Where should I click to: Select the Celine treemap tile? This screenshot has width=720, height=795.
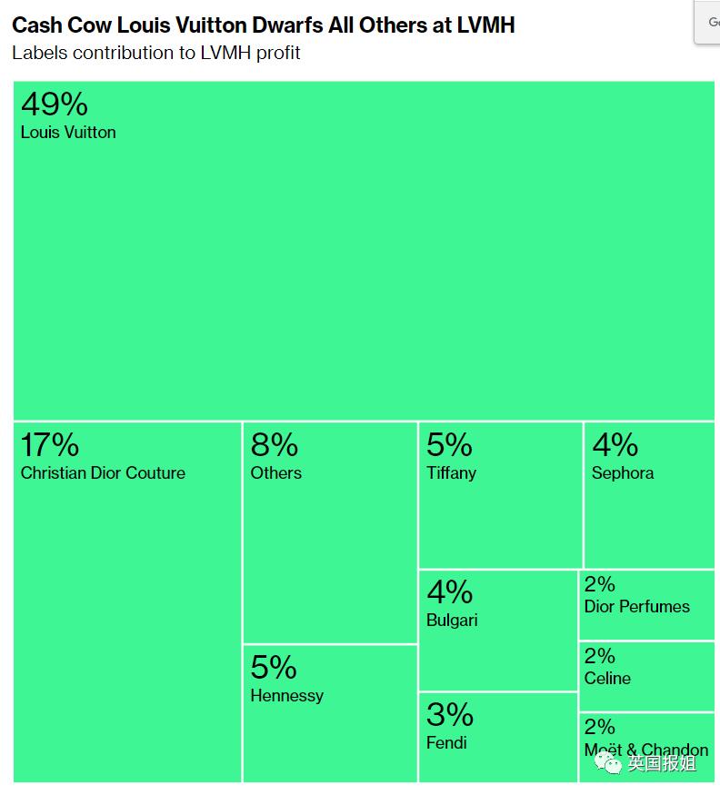tap(646, 686)
